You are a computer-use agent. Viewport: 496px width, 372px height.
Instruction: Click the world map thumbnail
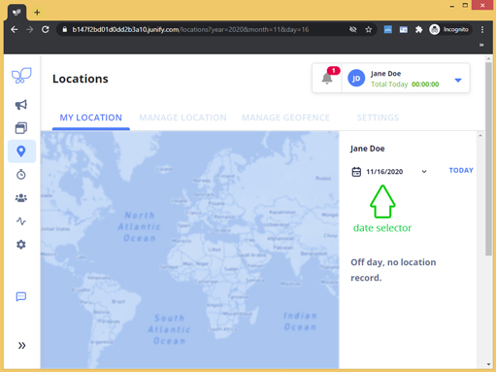tap(190, 250)
